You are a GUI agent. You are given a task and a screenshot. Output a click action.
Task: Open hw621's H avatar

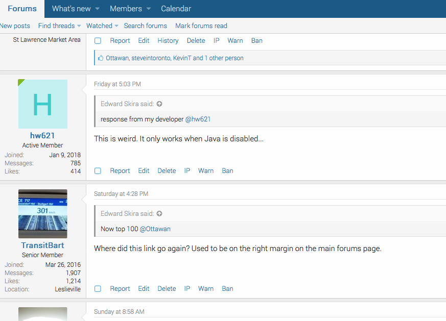pos(43,104)
